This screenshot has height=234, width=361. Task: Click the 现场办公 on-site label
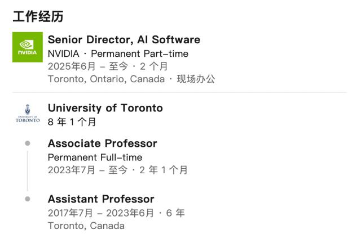(196, 79)
